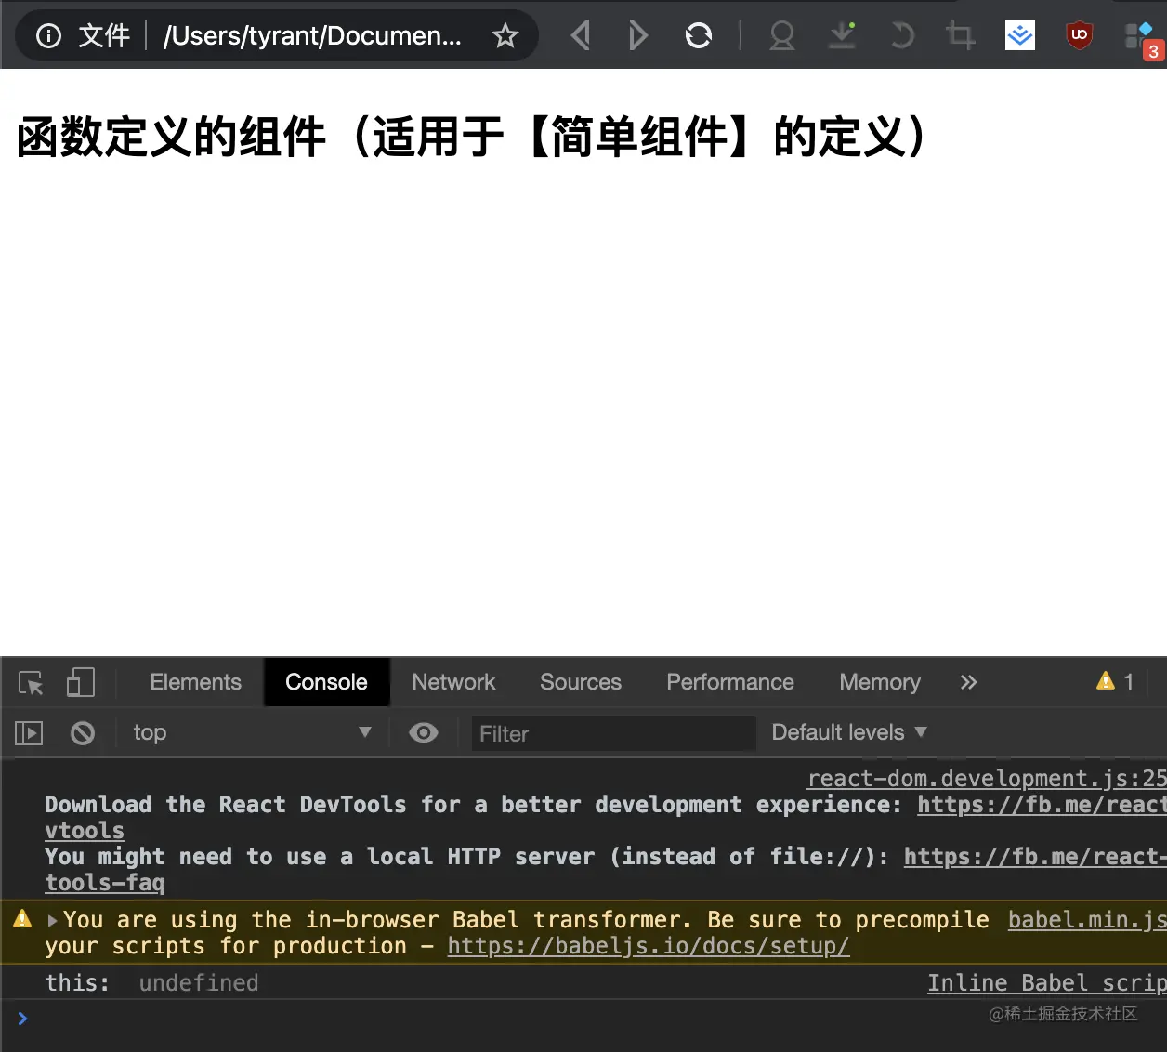This screenshot has height=1052, width=1167.
Task: Open the fb.me/react devtools link
Action: [x=1042, y=804]
